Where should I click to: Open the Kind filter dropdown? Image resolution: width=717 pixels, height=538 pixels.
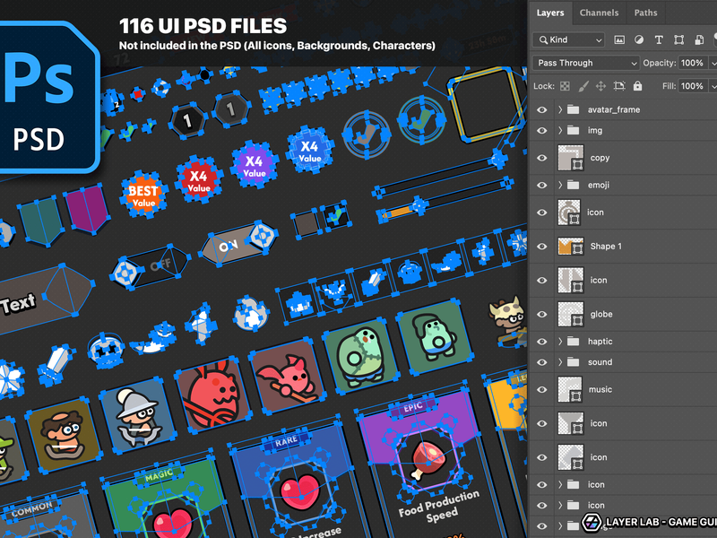[568, 39]
